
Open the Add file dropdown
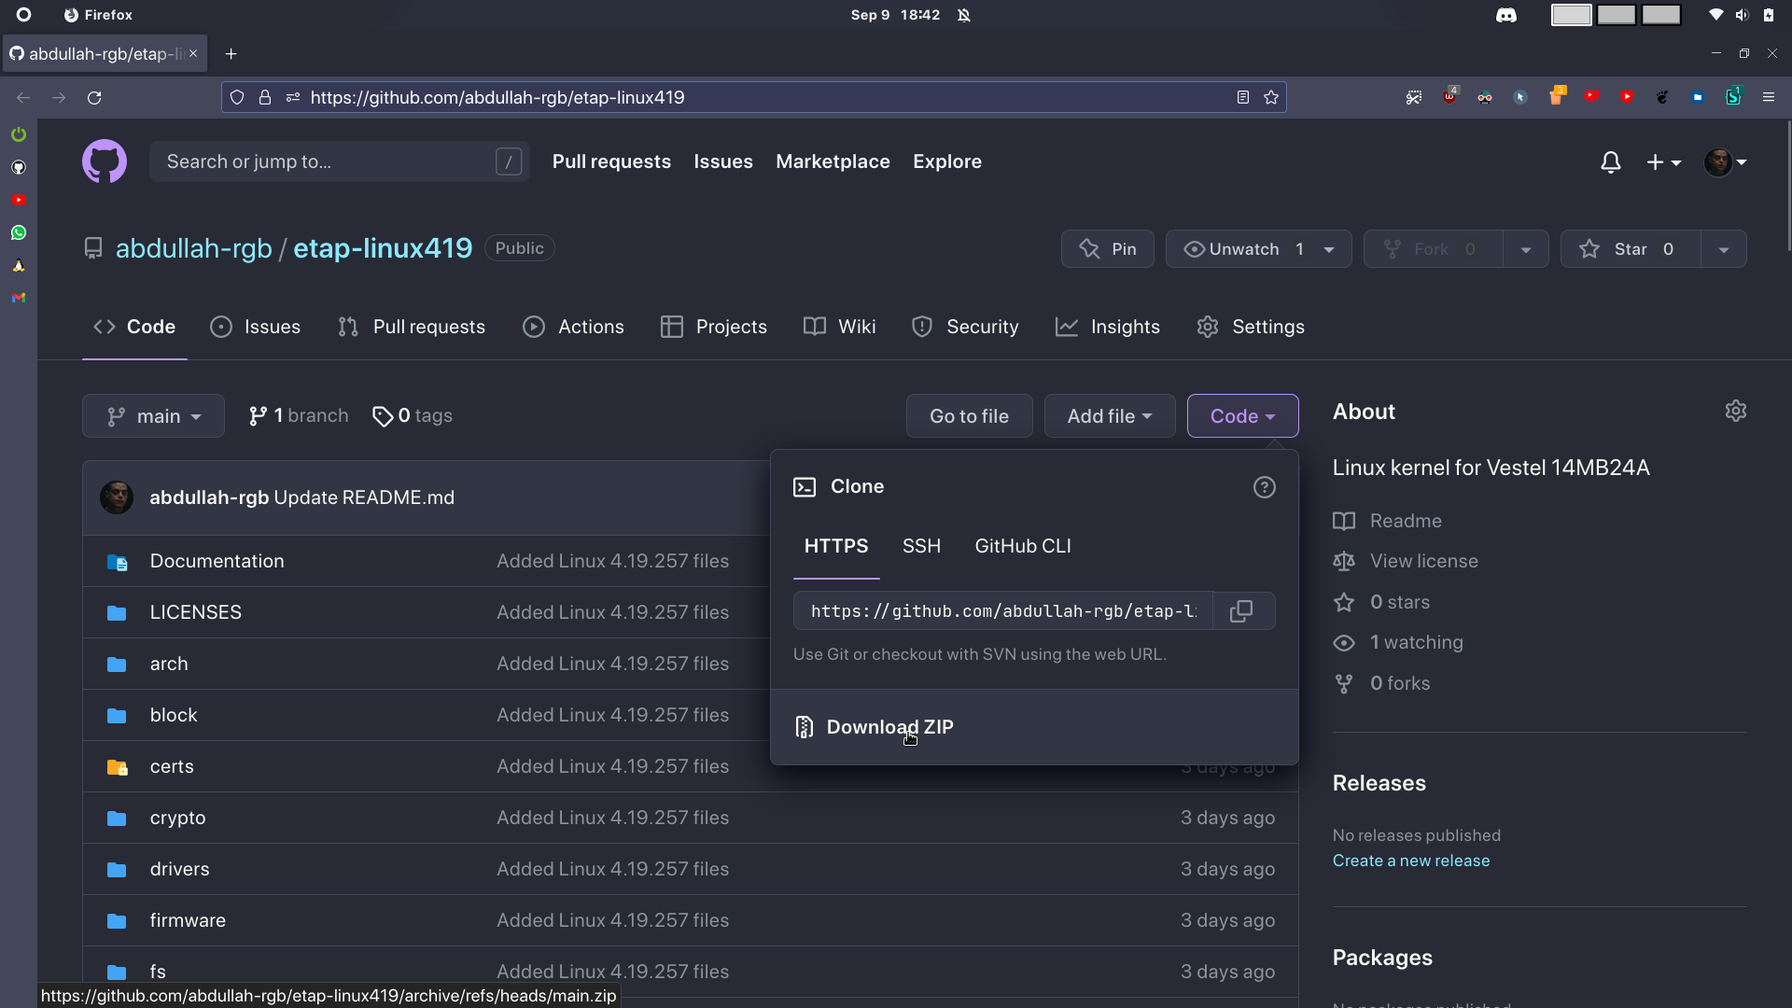coord(1109,416)
